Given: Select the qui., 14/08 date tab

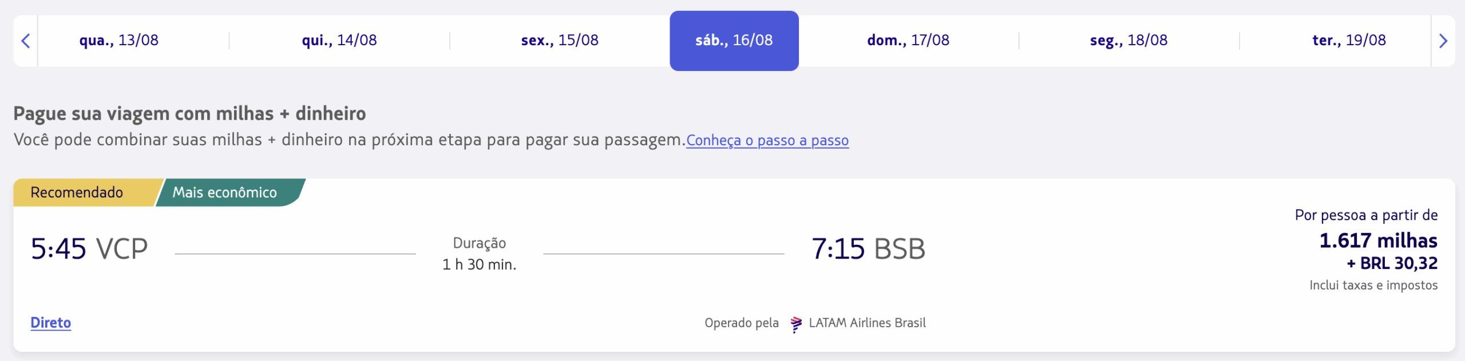Looking at the screenshot, I should coord(339,41).
